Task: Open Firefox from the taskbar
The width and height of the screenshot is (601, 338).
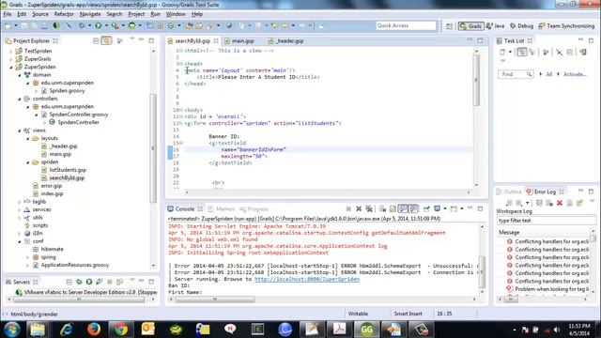Action: pos(94,330)
